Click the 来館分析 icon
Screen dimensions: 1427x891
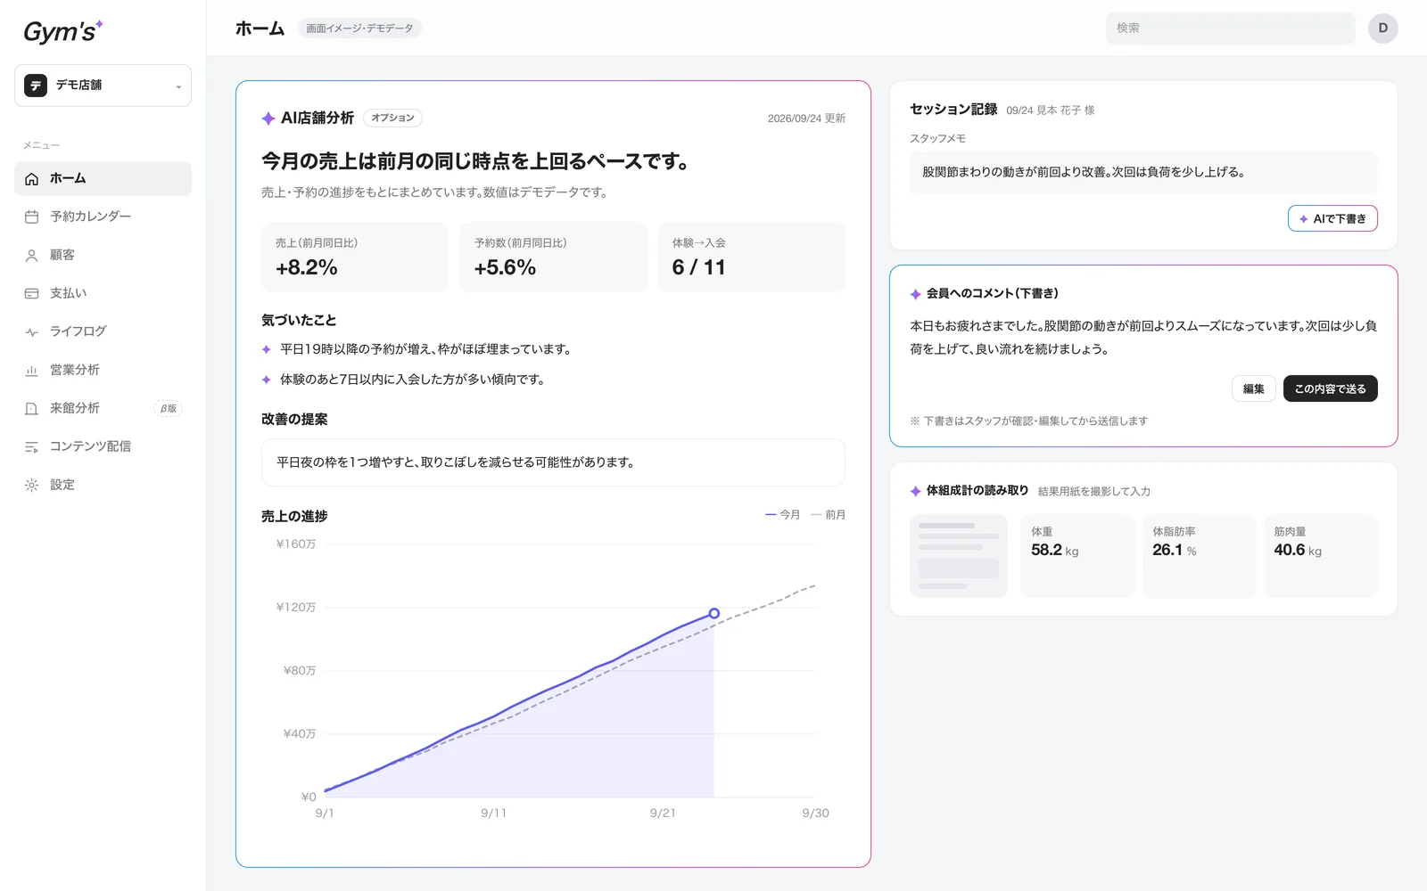[32, 408]
